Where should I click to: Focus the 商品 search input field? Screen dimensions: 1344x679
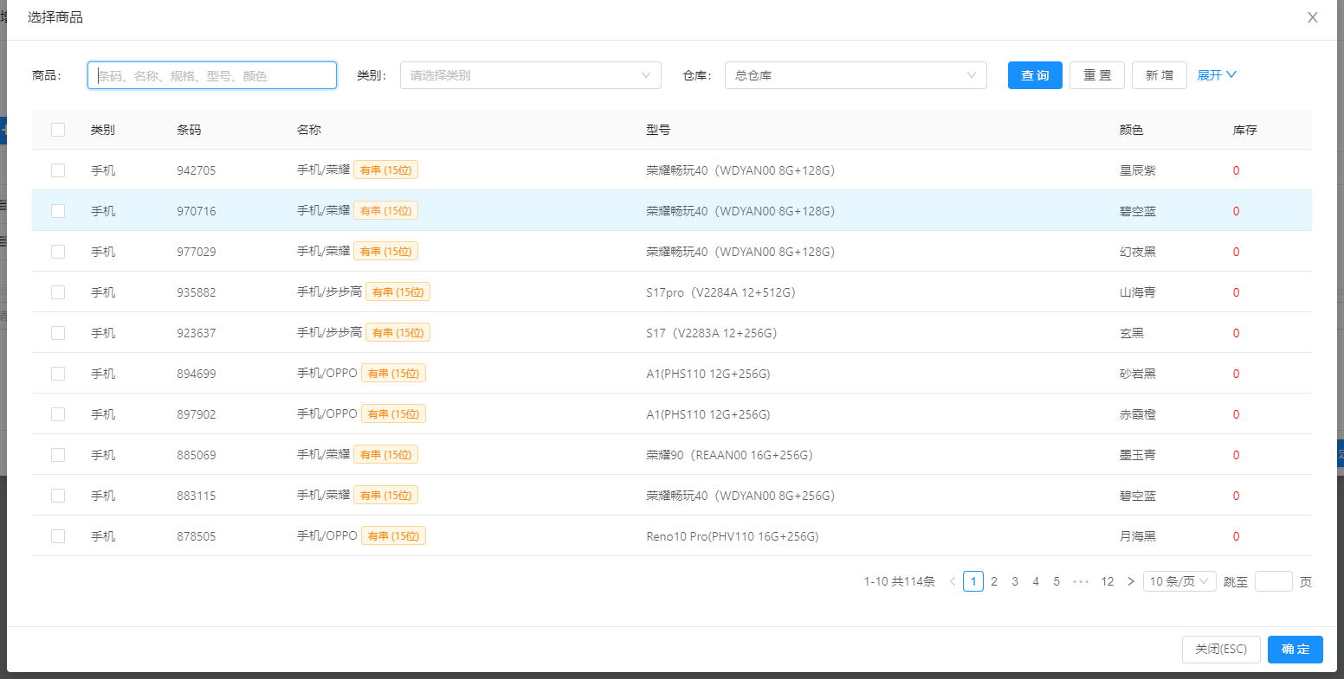pyautogui.click(x=212, y=75)
